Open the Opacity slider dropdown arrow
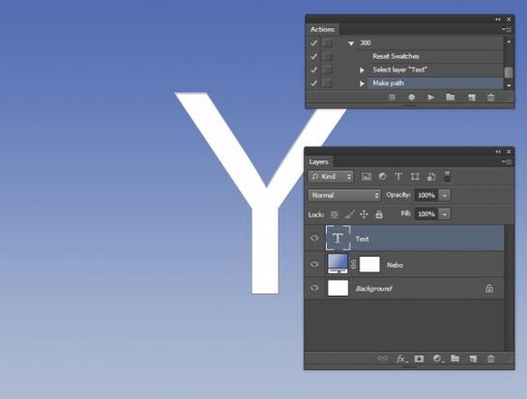The image size is (527, 399). 444,195
